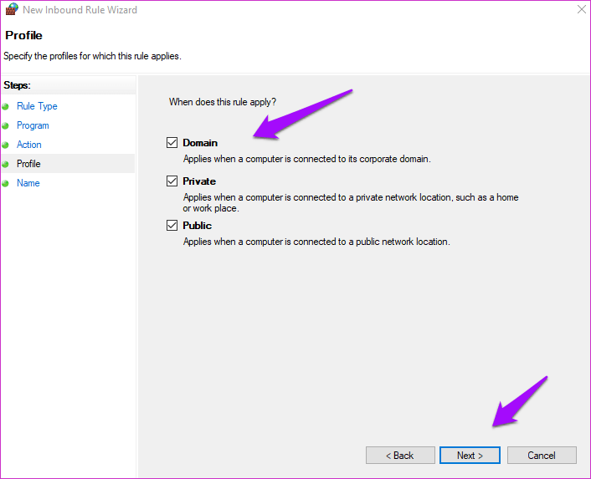591x479 pixels.
Task: Uncheck the Domain profile checkbox
Action: (172, 143)
